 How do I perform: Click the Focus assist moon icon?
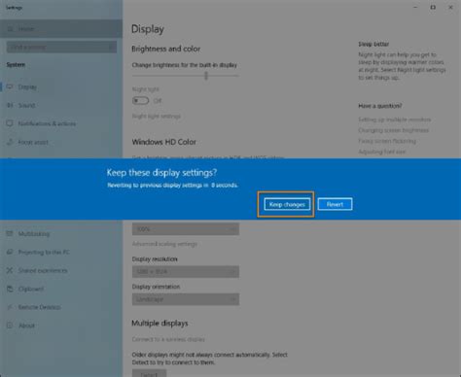pos(10,142)
